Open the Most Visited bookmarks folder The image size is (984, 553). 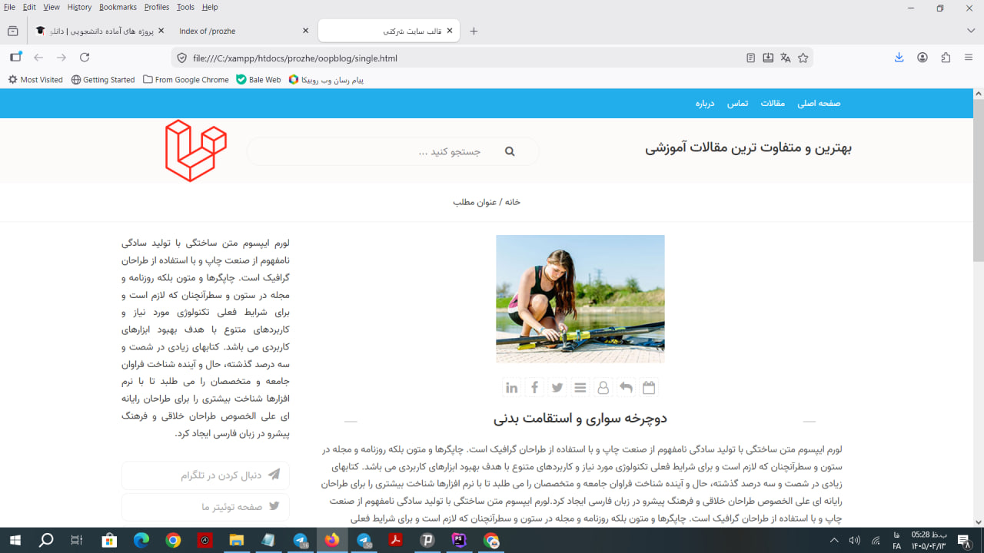(35, 80)
